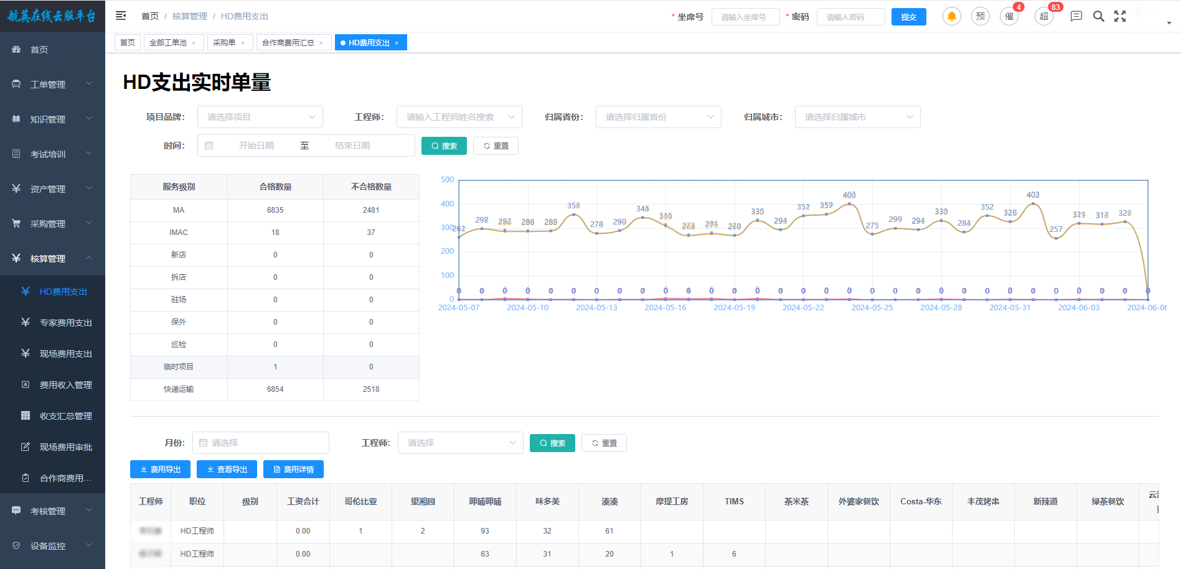The height and width of the screenshot is (569, 1181).
Task: Click the search magnifier icon in header
Action: [1099, 17]
